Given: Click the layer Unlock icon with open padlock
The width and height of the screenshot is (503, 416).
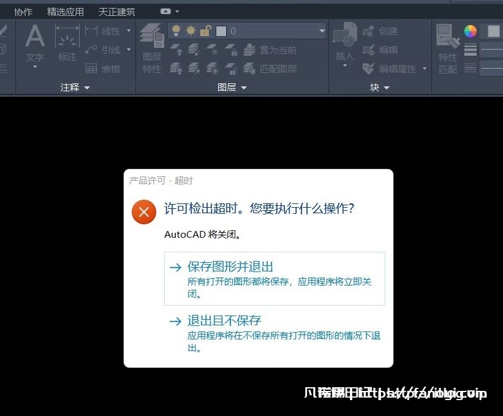Looking at the screenshot, I should click(231, 69).
